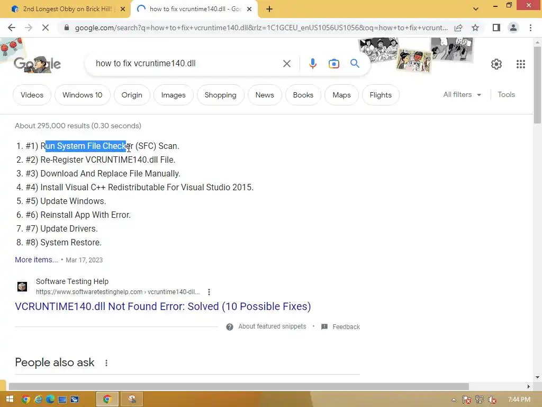This screenshot has height=407, width=542.
Task: Expand the All filters dropdown
Action: (462, 94)
